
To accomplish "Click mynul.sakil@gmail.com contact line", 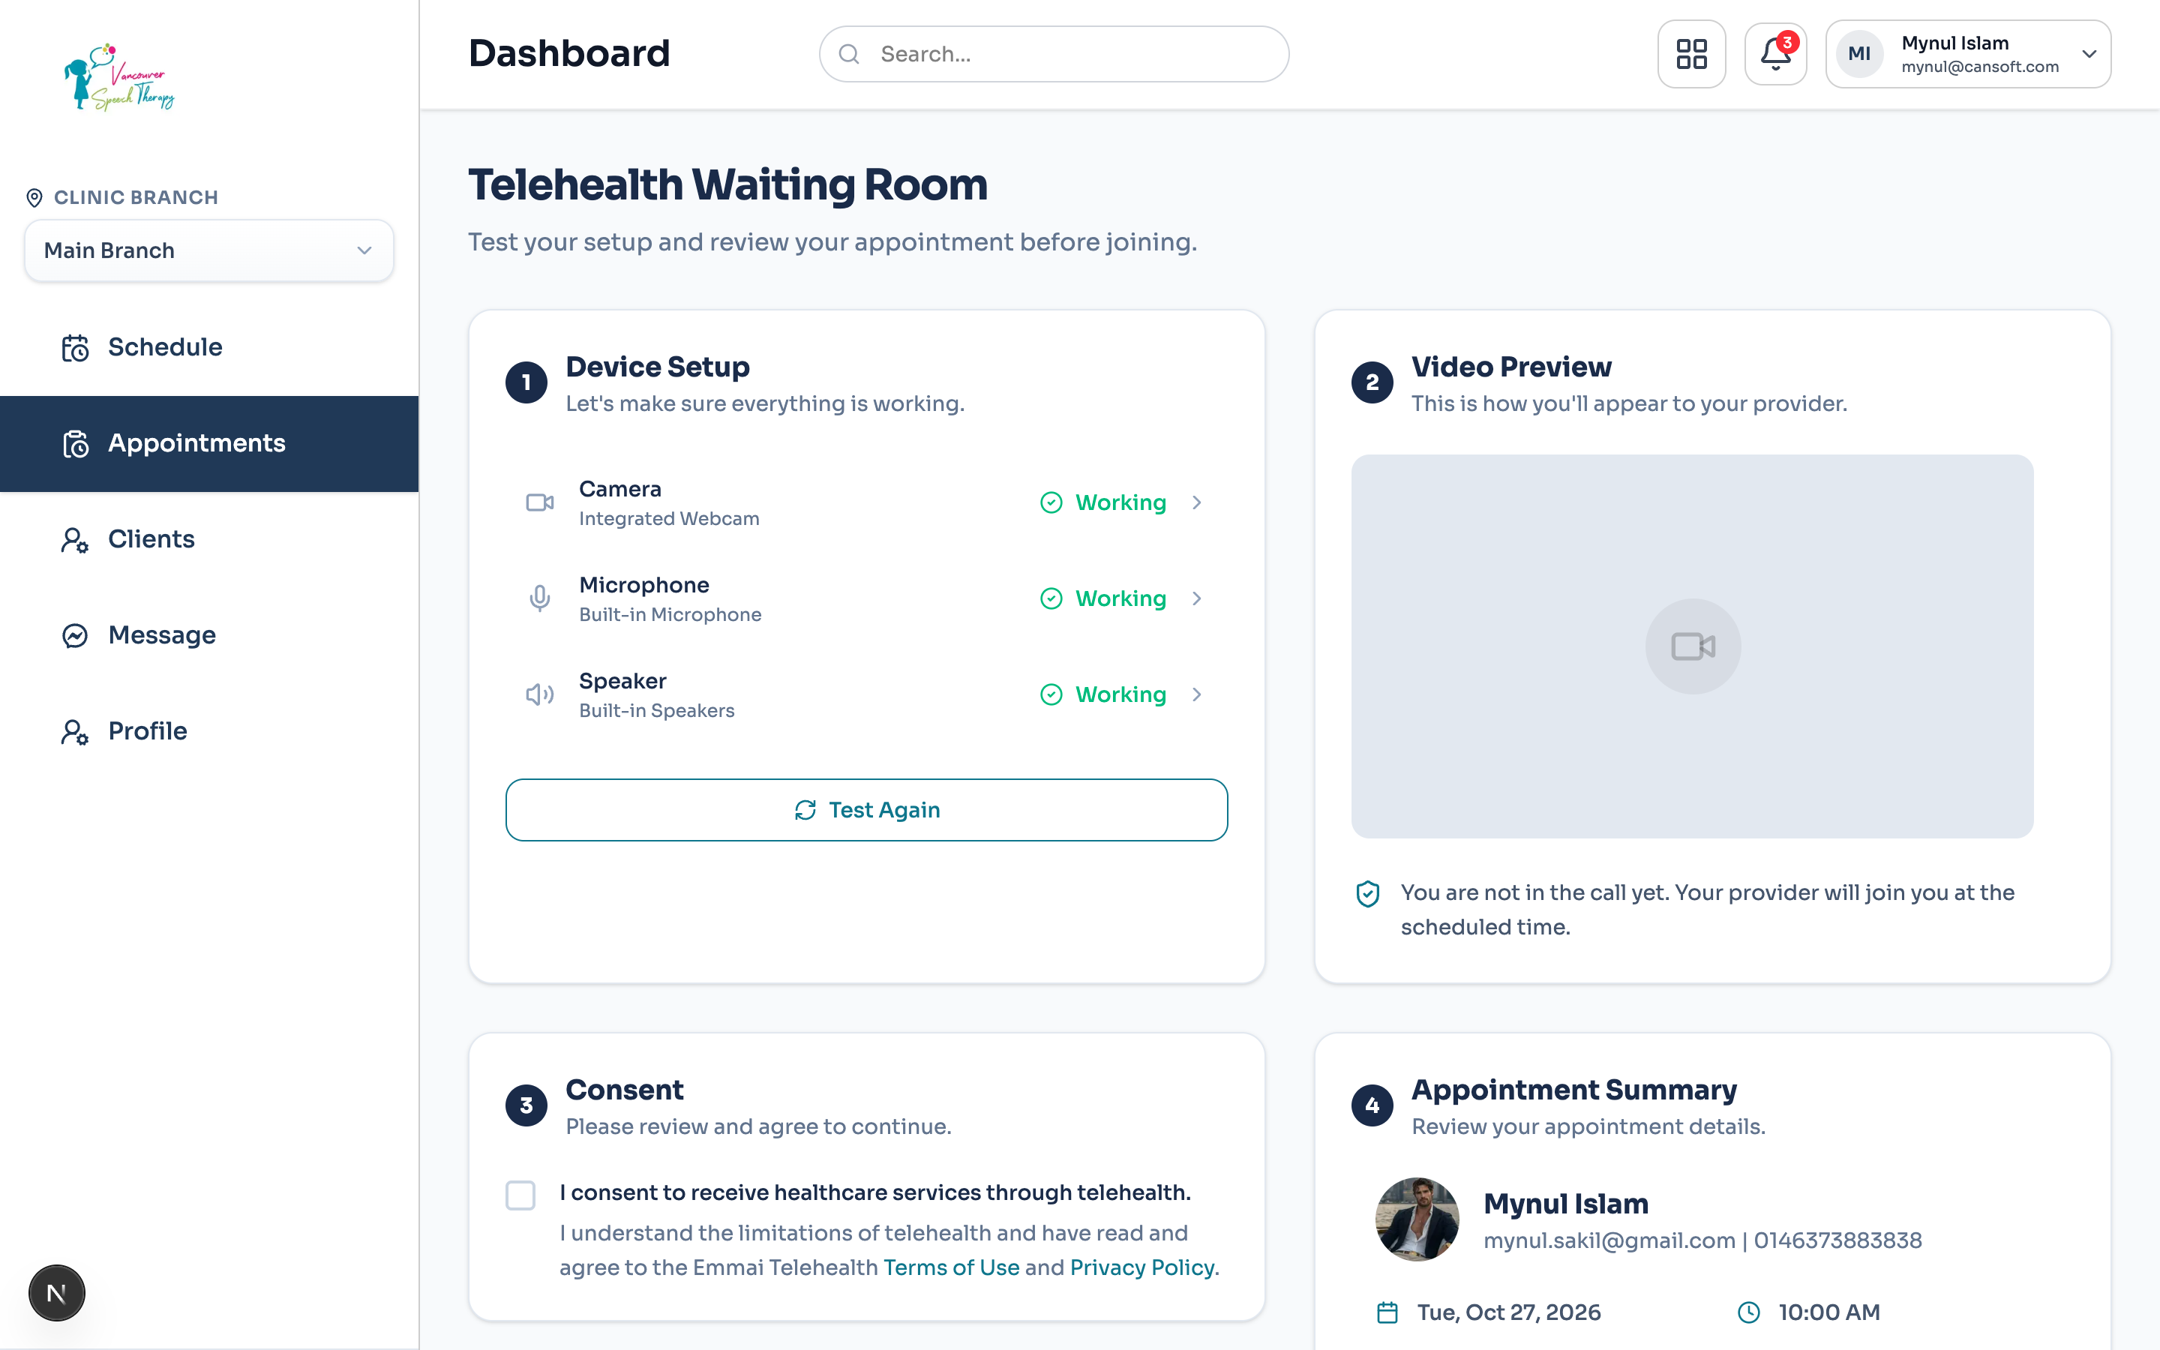I will [x=1702, y=1241].
